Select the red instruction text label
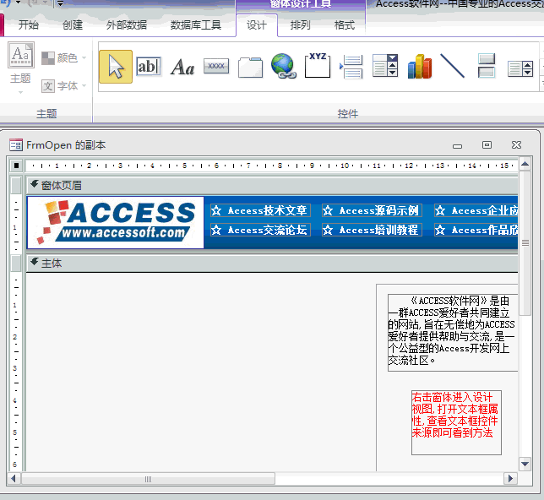 click(456, 422)
